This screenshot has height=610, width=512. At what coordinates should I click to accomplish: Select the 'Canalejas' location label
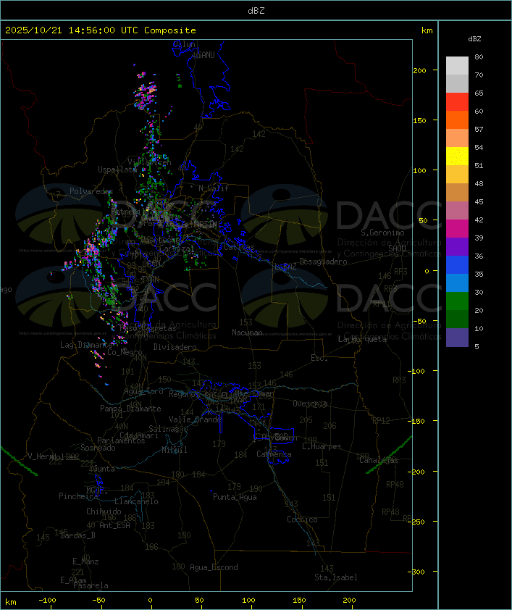coord(379,460)
